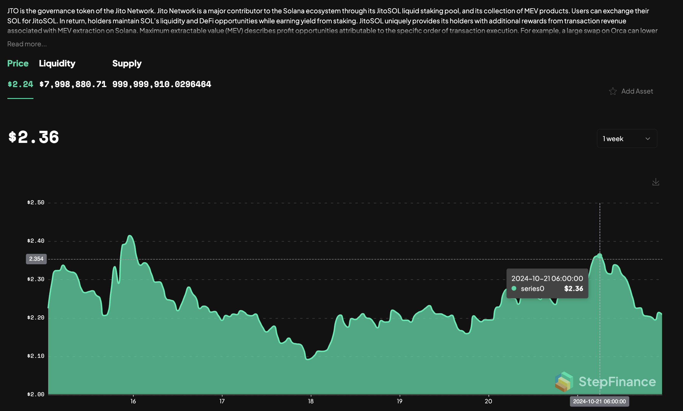Click the download chart icon

[656, 182]
